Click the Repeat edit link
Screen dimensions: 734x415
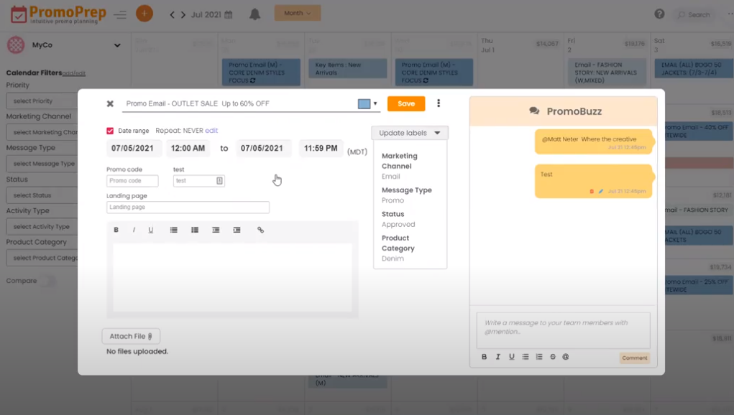tap(211, 131)
